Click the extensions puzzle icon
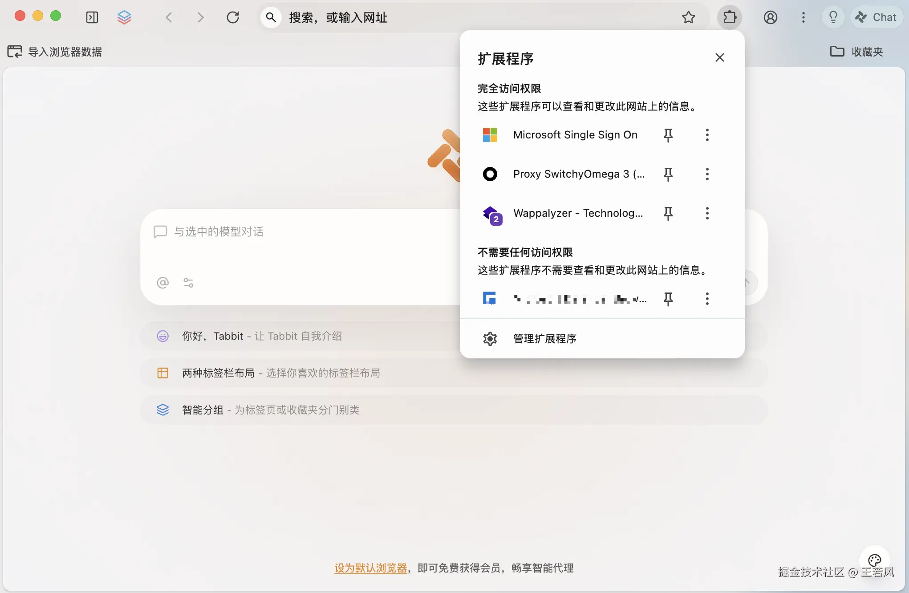The image size is (909, 593). pos(730,17)
